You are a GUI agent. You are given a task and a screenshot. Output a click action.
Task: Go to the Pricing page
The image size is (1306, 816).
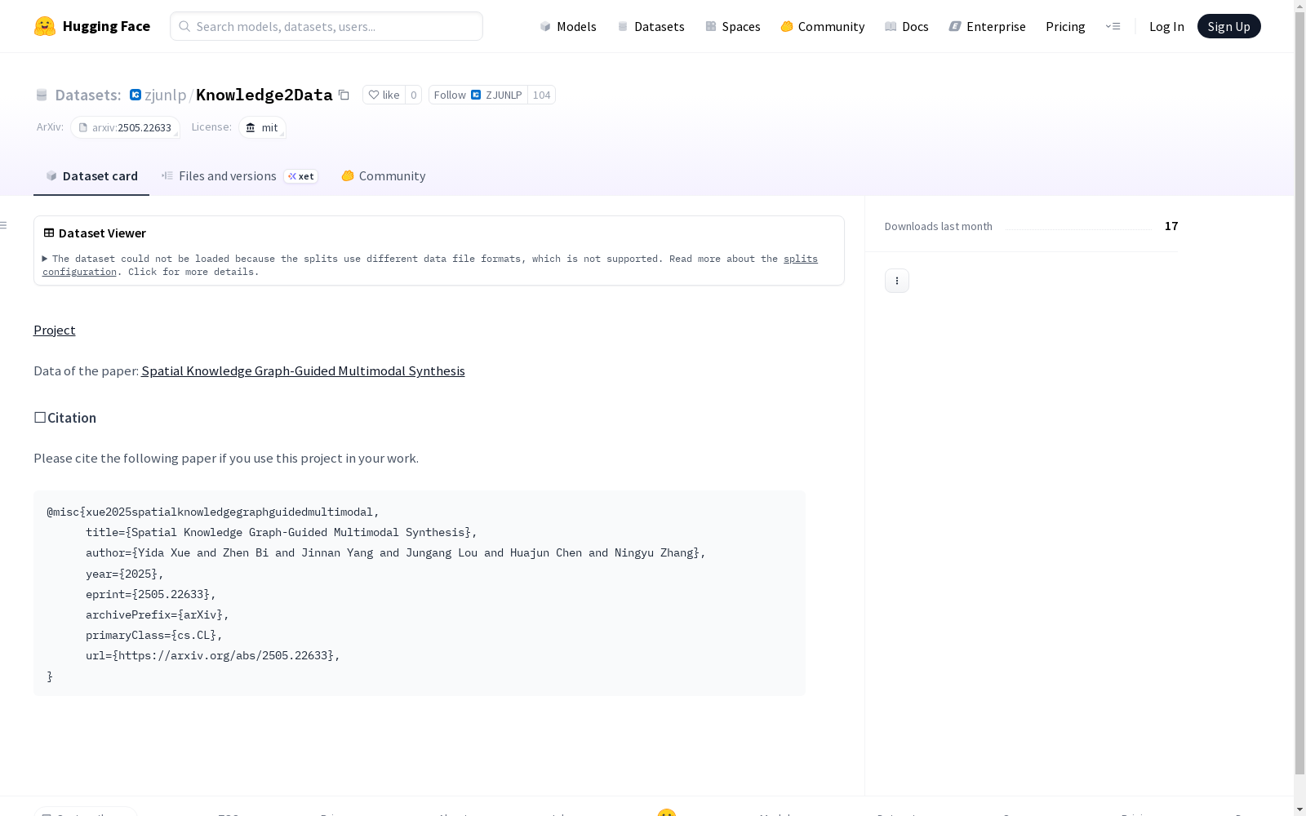click(x=1065, y=26)
